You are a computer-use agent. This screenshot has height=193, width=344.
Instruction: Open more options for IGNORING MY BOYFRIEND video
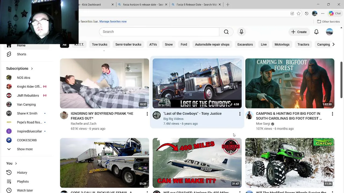coord(147,114)
